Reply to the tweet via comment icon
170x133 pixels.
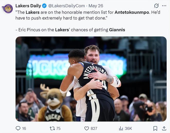click(18, 128)
